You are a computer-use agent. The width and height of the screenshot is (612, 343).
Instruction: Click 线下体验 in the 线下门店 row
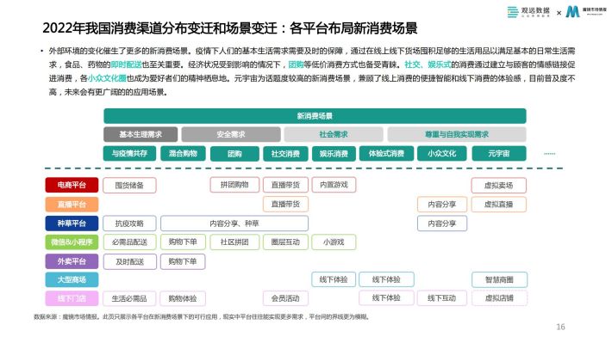click(x=386, y=297)
